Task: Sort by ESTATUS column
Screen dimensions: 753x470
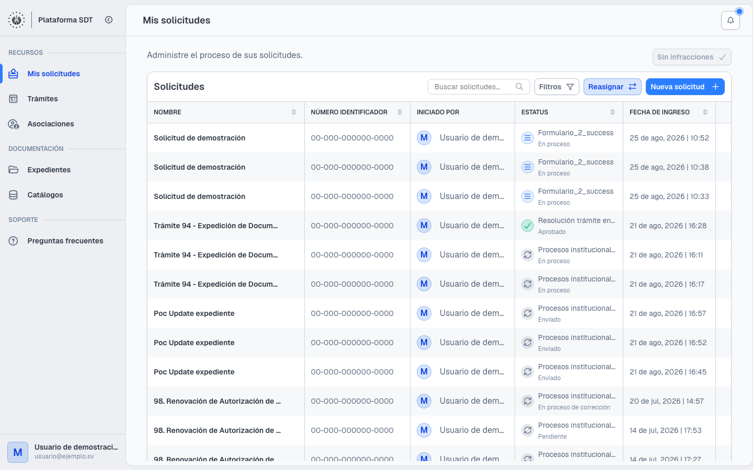Action: click(612, 112)
